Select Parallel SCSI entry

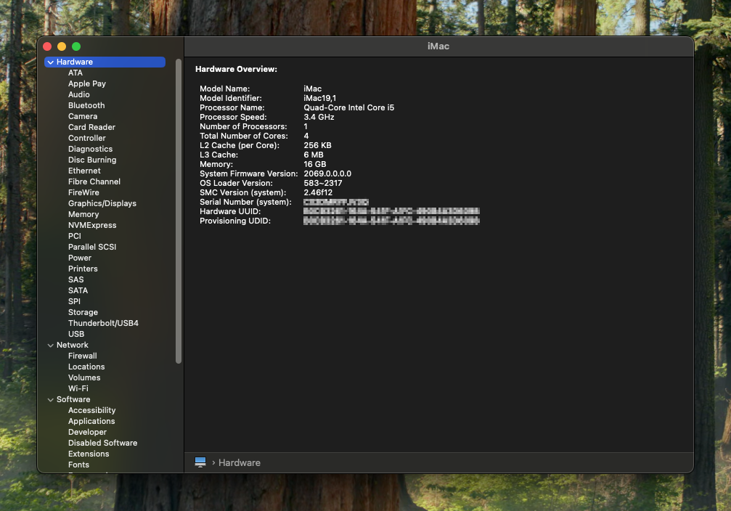click(92, 247)
